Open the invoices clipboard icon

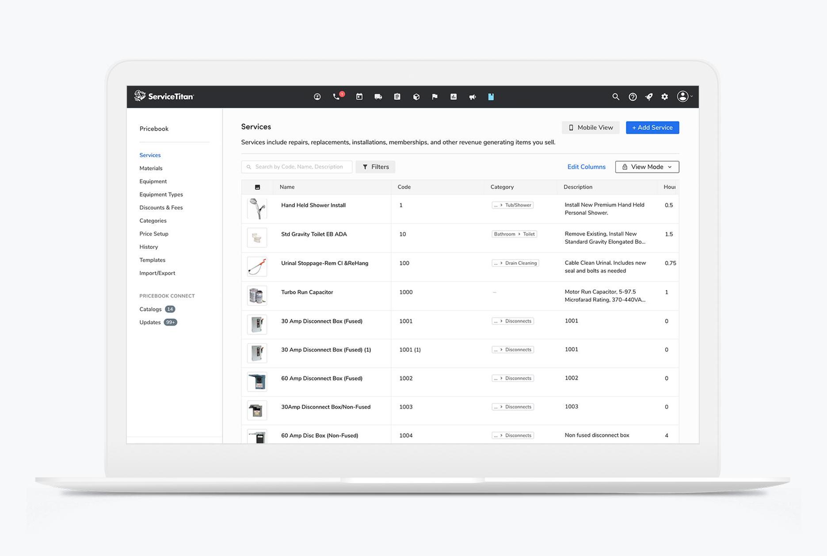click(x=397, y=96)
